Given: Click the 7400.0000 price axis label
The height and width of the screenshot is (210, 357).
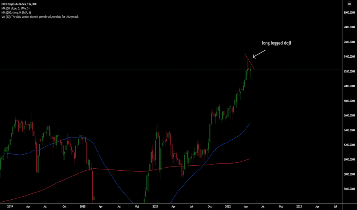Looking at the screenshot, I should pyautogui.click(x=349, y=57).
